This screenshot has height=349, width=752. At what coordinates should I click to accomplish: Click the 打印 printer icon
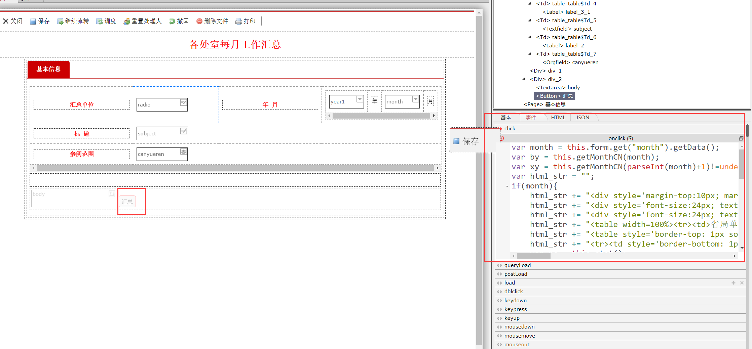tap(239, 21)
